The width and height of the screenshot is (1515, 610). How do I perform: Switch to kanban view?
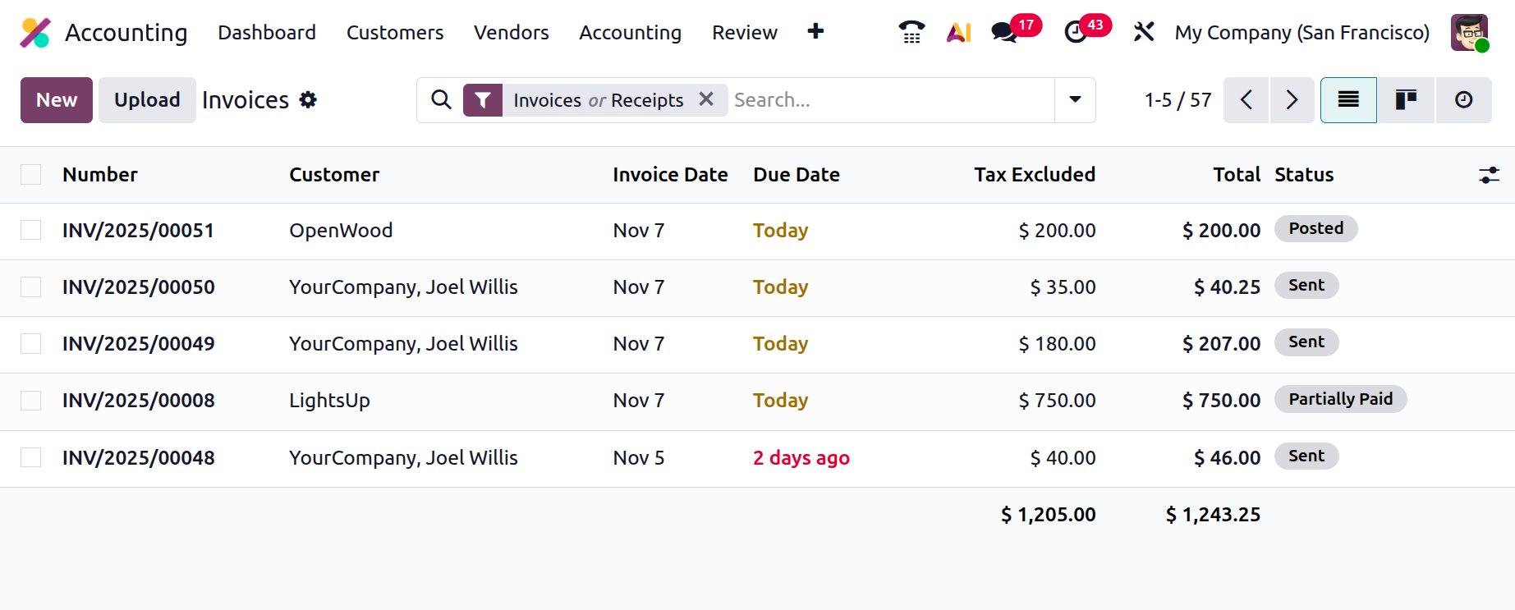(x=1406, y=100)
